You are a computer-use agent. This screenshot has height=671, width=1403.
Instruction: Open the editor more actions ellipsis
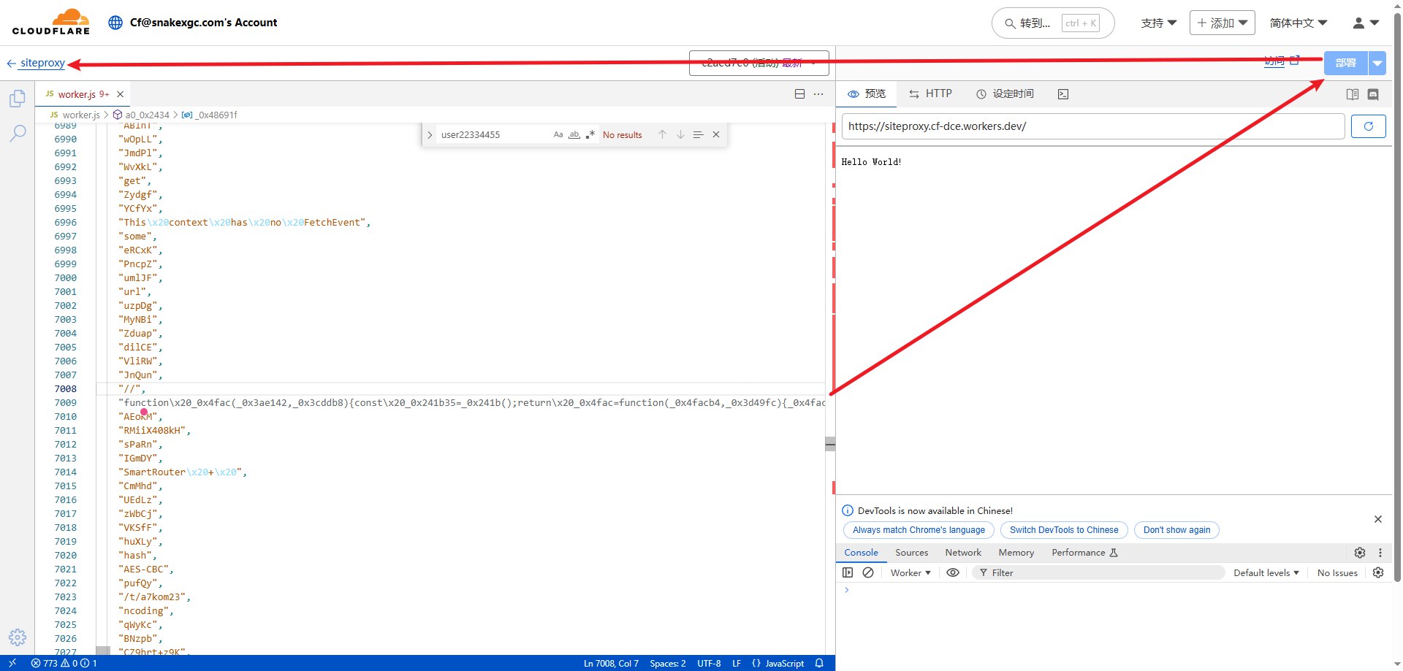click(818, 94)
